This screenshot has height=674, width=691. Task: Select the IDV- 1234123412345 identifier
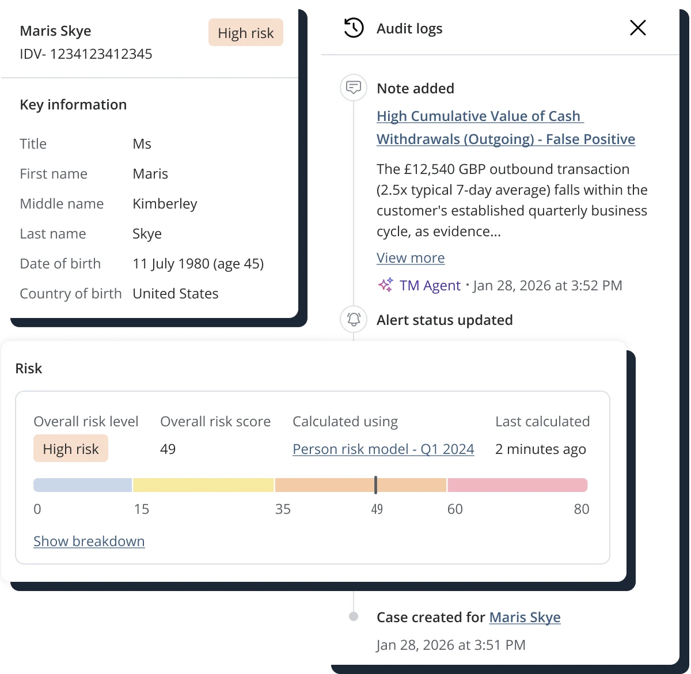86,54
